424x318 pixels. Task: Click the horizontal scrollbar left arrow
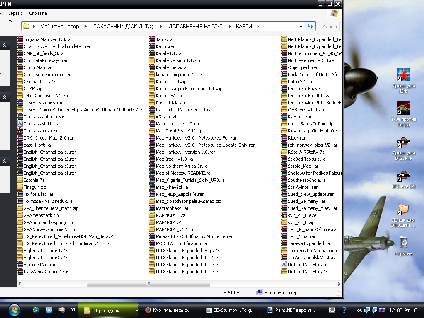pyautogui.click(x=19, y=284)
